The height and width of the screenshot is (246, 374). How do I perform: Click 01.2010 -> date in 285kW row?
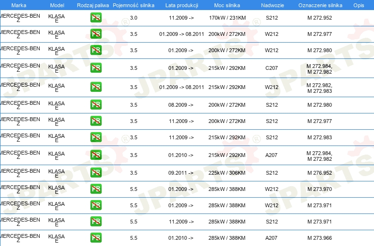coord(181,238)
